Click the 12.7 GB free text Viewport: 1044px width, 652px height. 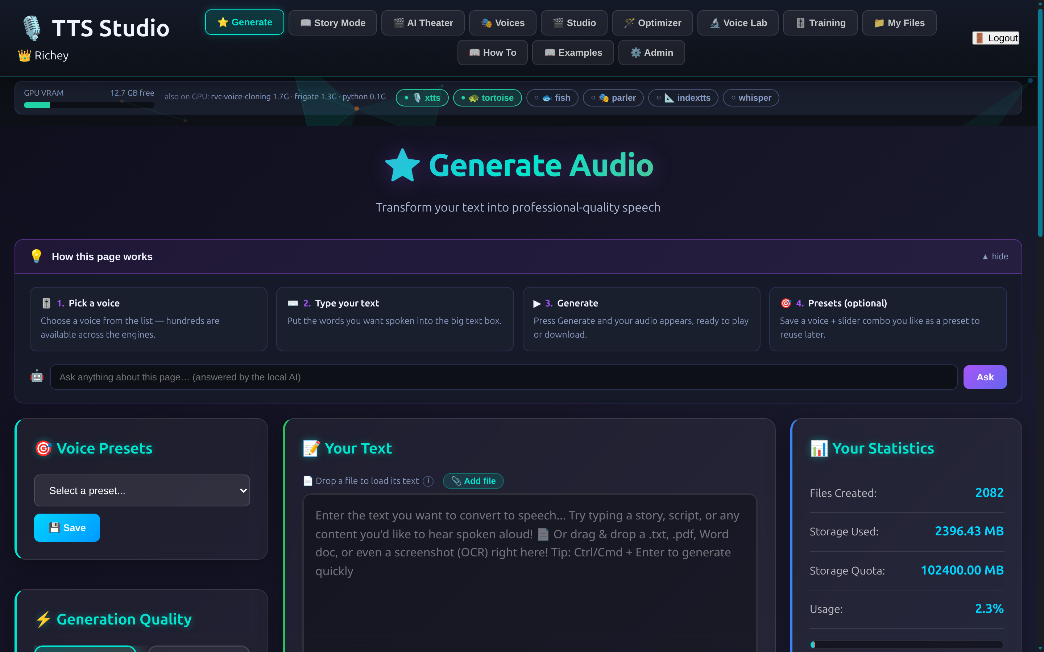tap(132, 93)
